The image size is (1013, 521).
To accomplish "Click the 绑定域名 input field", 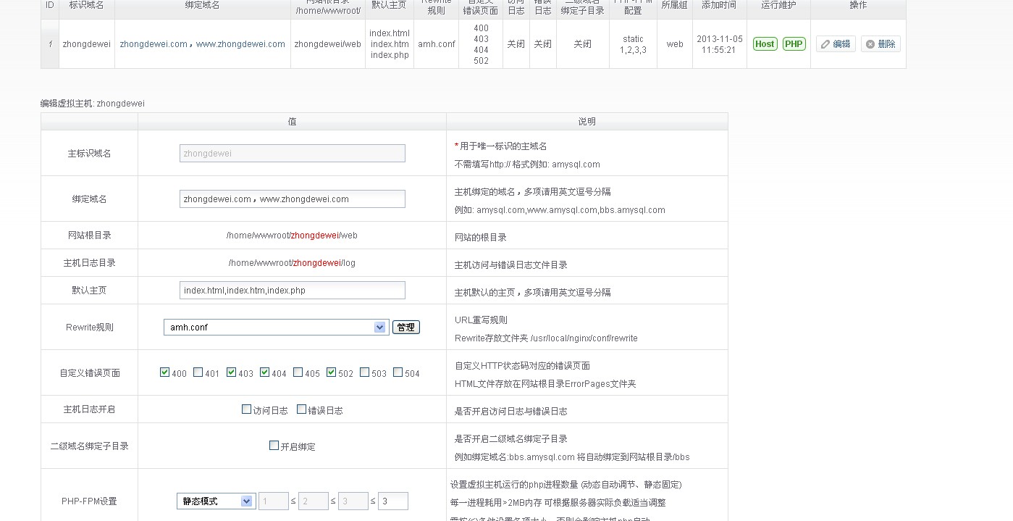I will click(x=292, y=199).
